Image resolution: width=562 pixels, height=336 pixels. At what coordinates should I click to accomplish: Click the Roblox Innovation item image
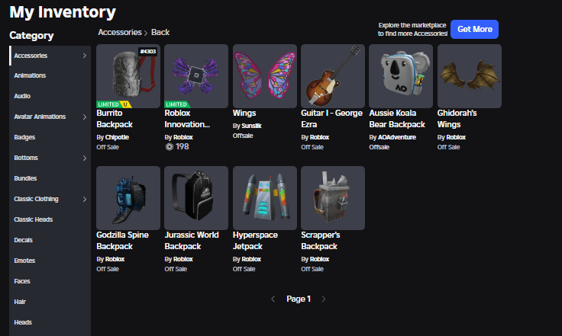click(x=196, y=76)
